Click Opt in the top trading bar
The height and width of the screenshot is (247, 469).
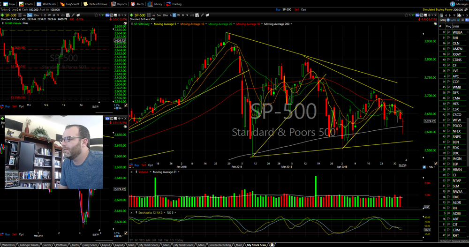[303, 9]
